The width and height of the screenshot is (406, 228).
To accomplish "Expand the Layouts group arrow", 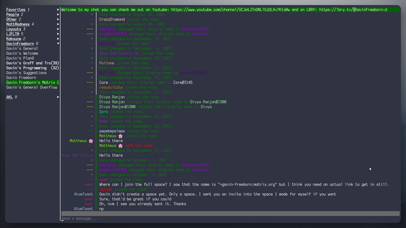I will click(58, 29).
